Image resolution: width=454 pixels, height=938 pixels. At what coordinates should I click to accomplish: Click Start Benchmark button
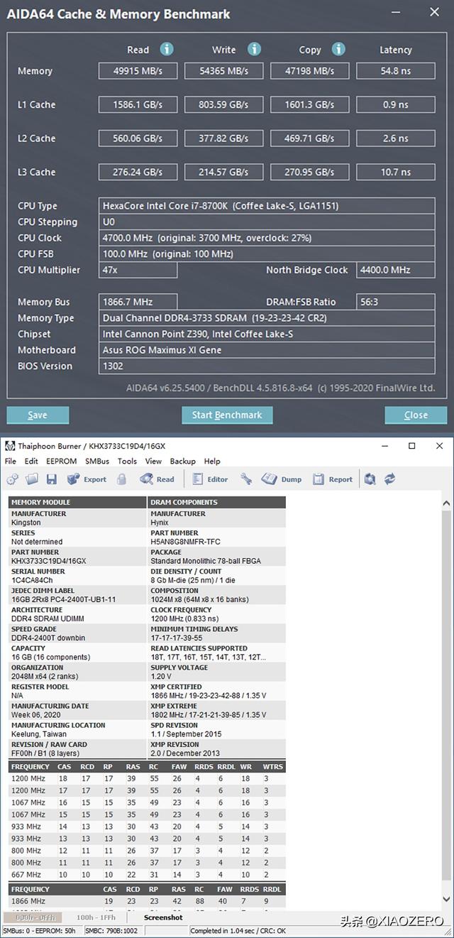(x=227, y=415)
